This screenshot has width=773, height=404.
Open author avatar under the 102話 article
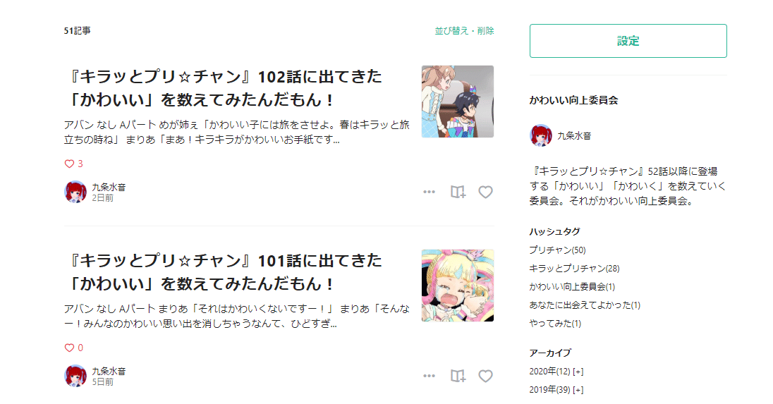tap(75, 192)
